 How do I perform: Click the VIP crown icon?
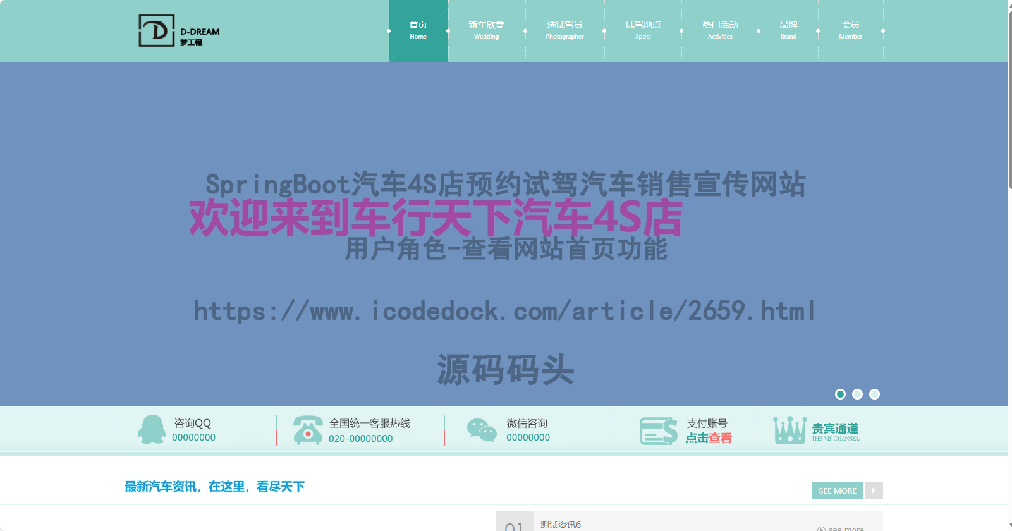tap(789, 430)
